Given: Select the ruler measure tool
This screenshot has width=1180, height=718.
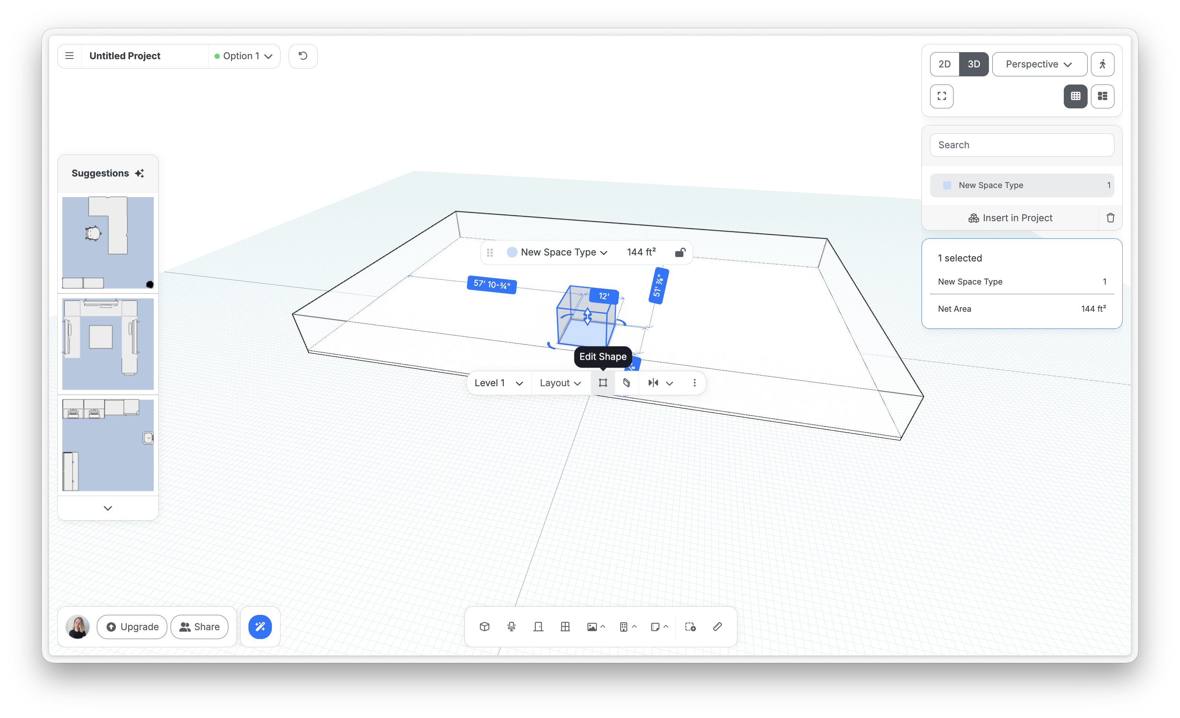Looking at the screenshot, I should coord(717,627).
